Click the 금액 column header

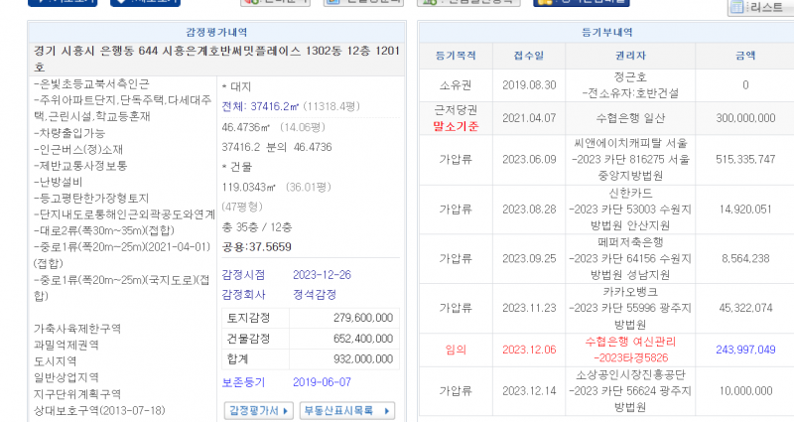point(744,58)
